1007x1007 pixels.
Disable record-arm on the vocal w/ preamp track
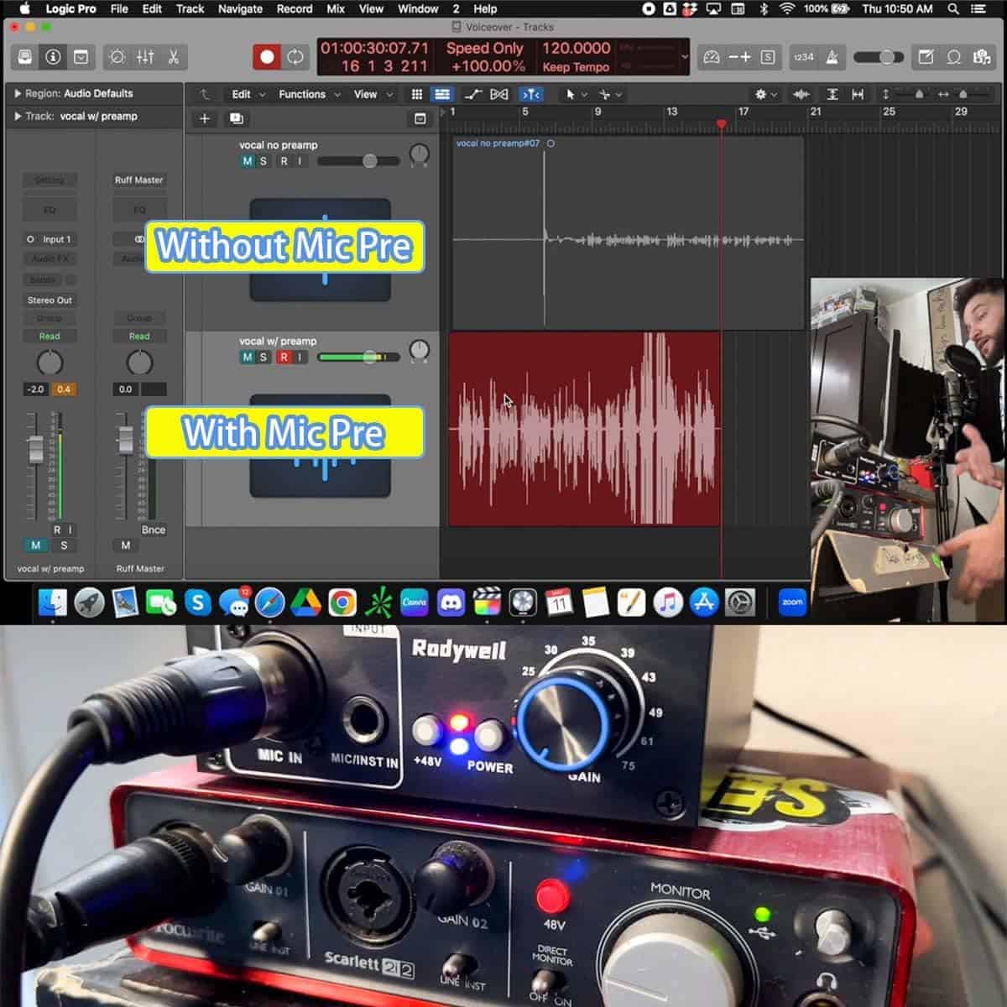[x=284, y=357]
